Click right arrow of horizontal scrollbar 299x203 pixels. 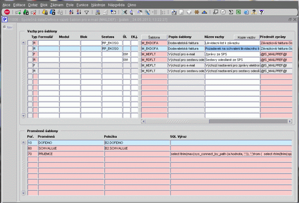[x=290, y=122]
